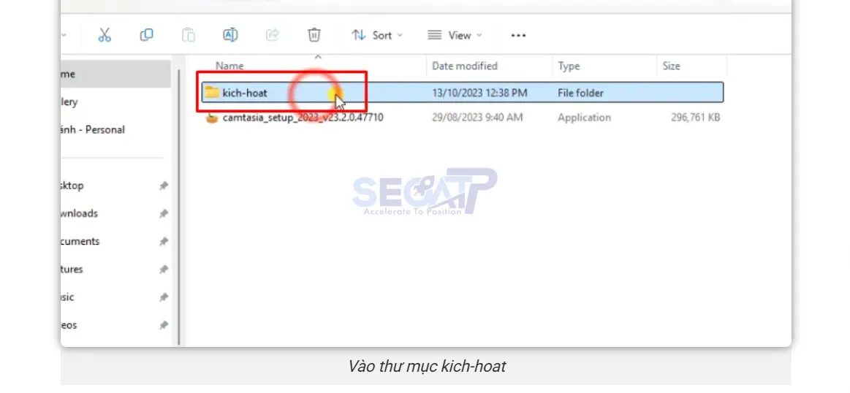Open the See more three-dots menu
This screenshot has width=850, height=393.
pyautogui.click(x=518, y=35)
